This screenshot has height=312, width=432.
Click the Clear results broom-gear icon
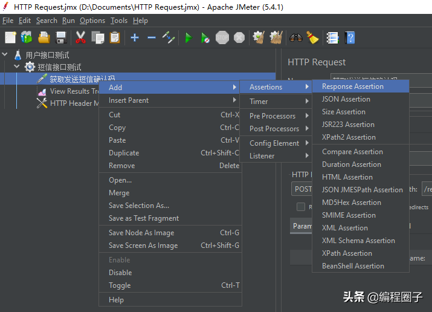[259, 37]
